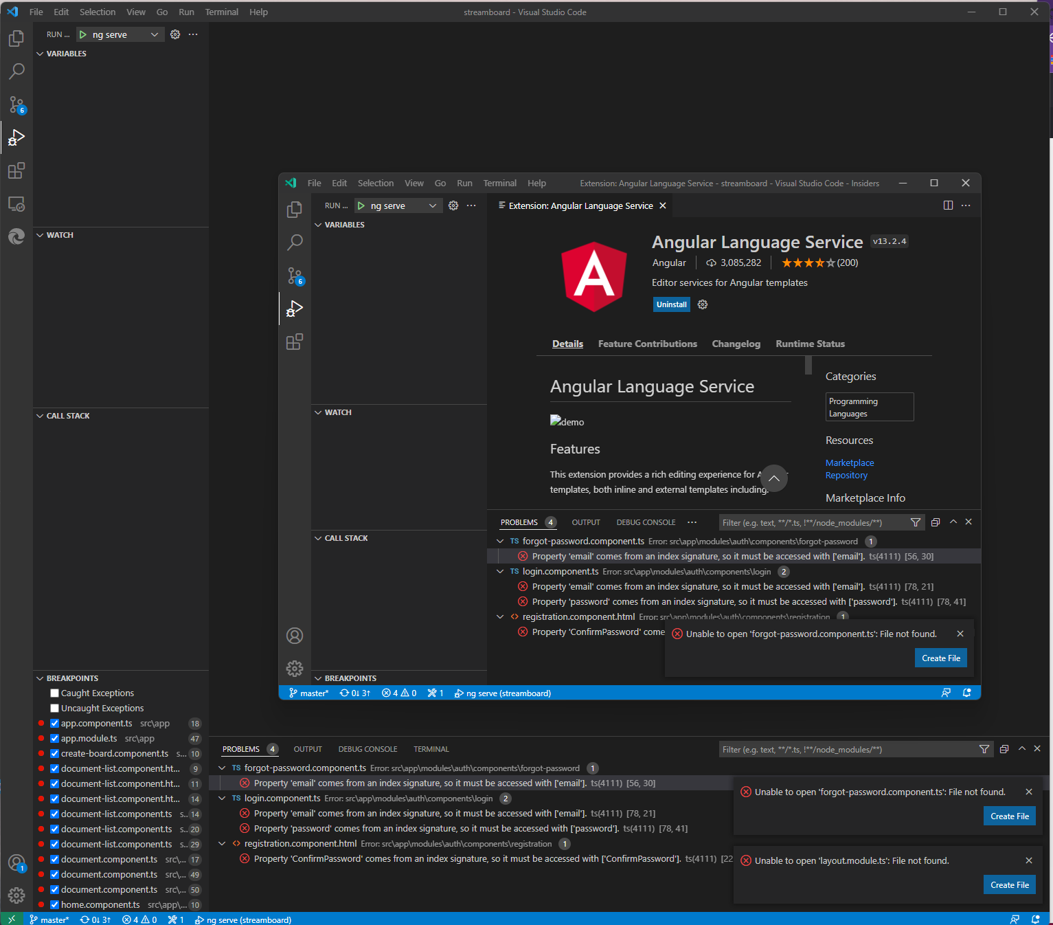Open Terminal menu in the back window
Viewport: 1053px width, 925px height.
[x=222, y=12]
